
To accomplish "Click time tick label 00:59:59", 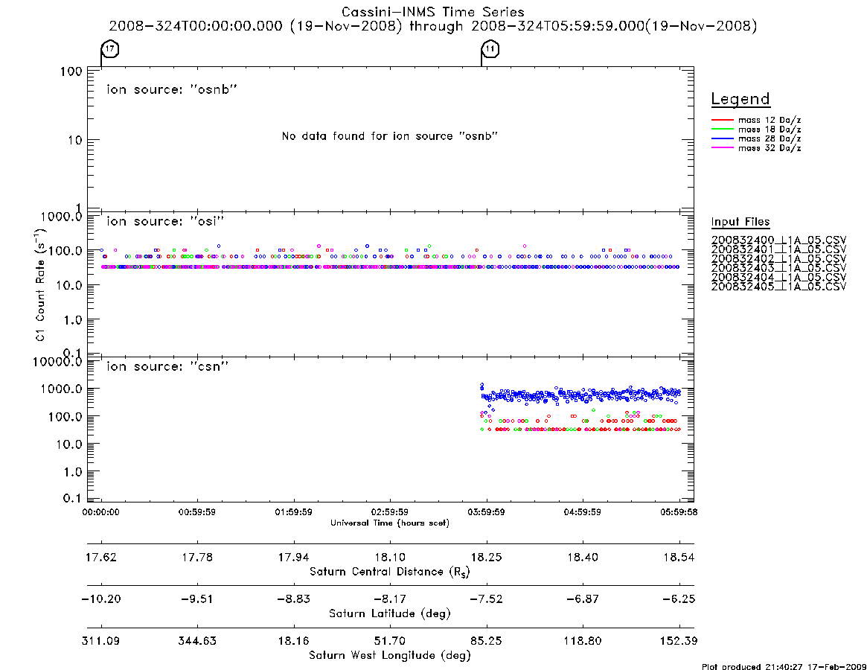I will 197,512.
